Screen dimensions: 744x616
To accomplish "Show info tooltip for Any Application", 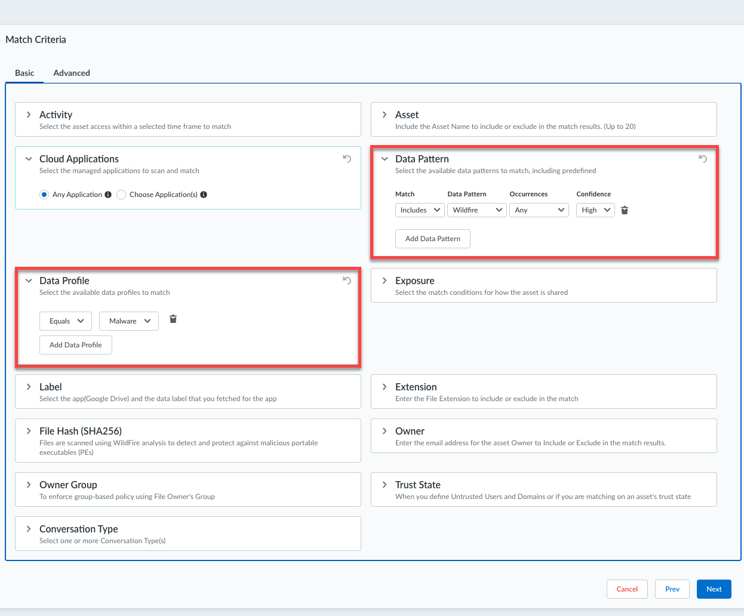I will point(108,195).
